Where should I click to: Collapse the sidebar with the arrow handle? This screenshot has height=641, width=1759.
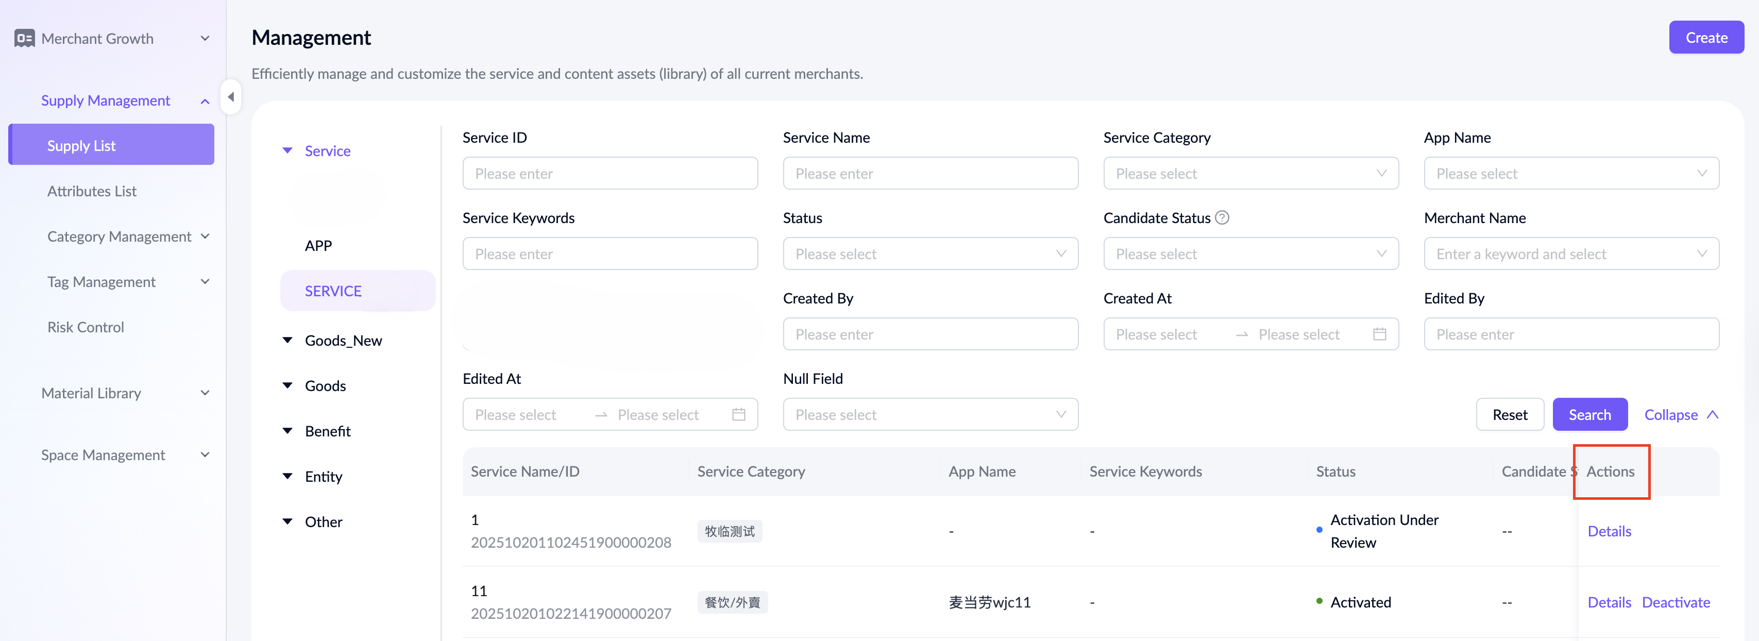pos(231,97)
